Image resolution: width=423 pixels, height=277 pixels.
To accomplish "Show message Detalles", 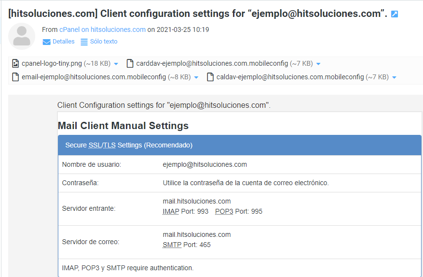I will 63,42.
